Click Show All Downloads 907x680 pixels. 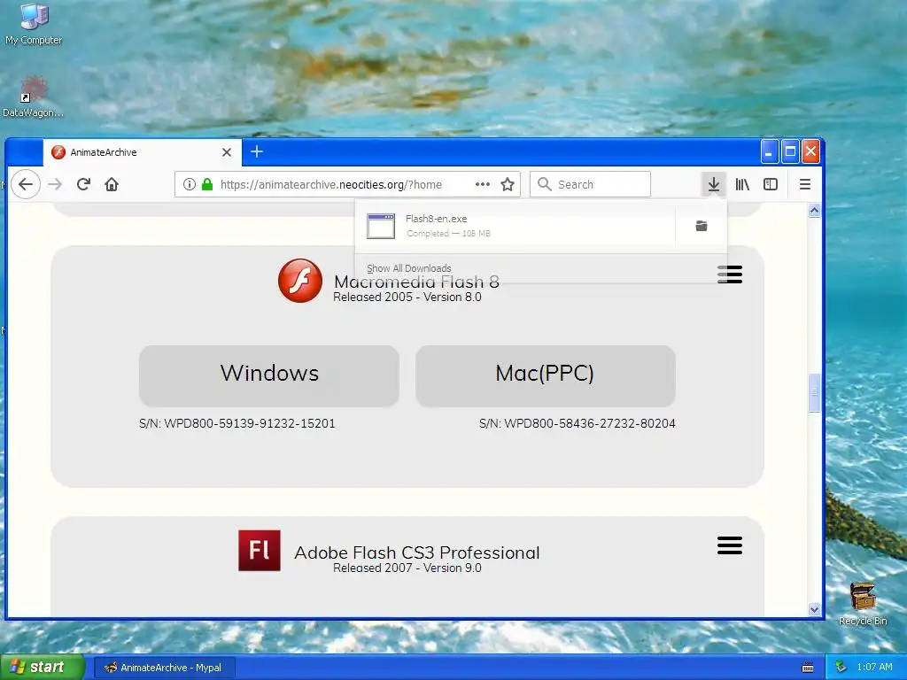tap(409, 268)
